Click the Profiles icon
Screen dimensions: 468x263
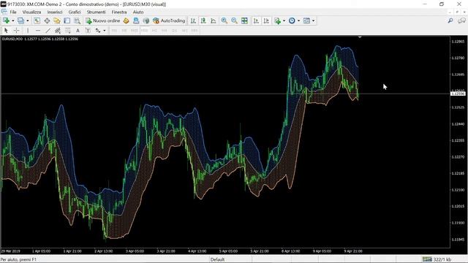click(21, 20)
